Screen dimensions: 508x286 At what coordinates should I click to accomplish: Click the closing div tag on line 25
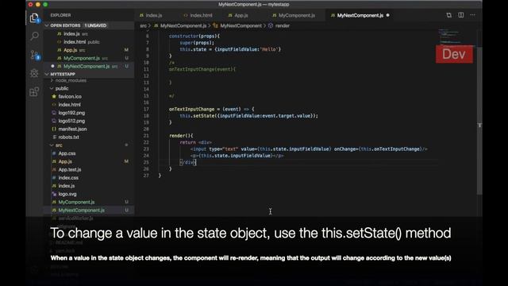point(187,162)
